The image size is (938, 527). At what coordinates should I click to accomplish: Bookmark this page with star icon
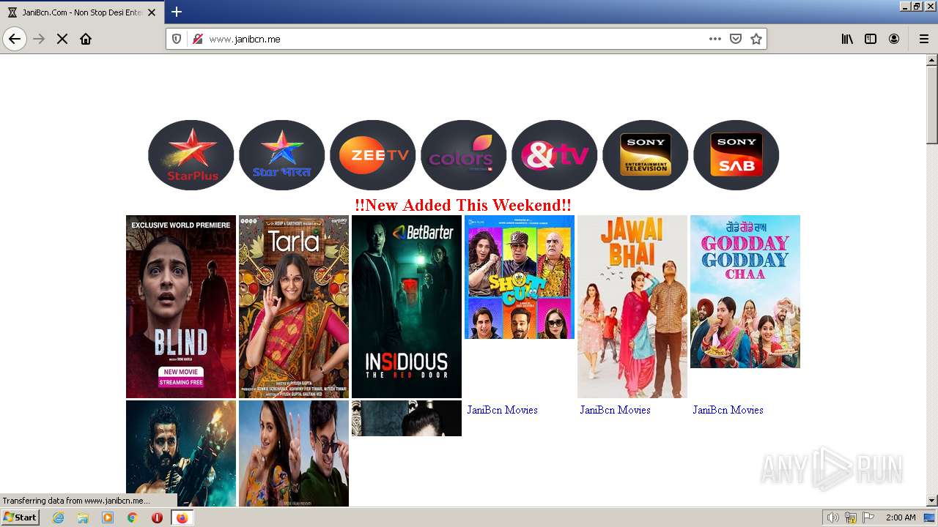pyautogui.click(x=756, y=39)
